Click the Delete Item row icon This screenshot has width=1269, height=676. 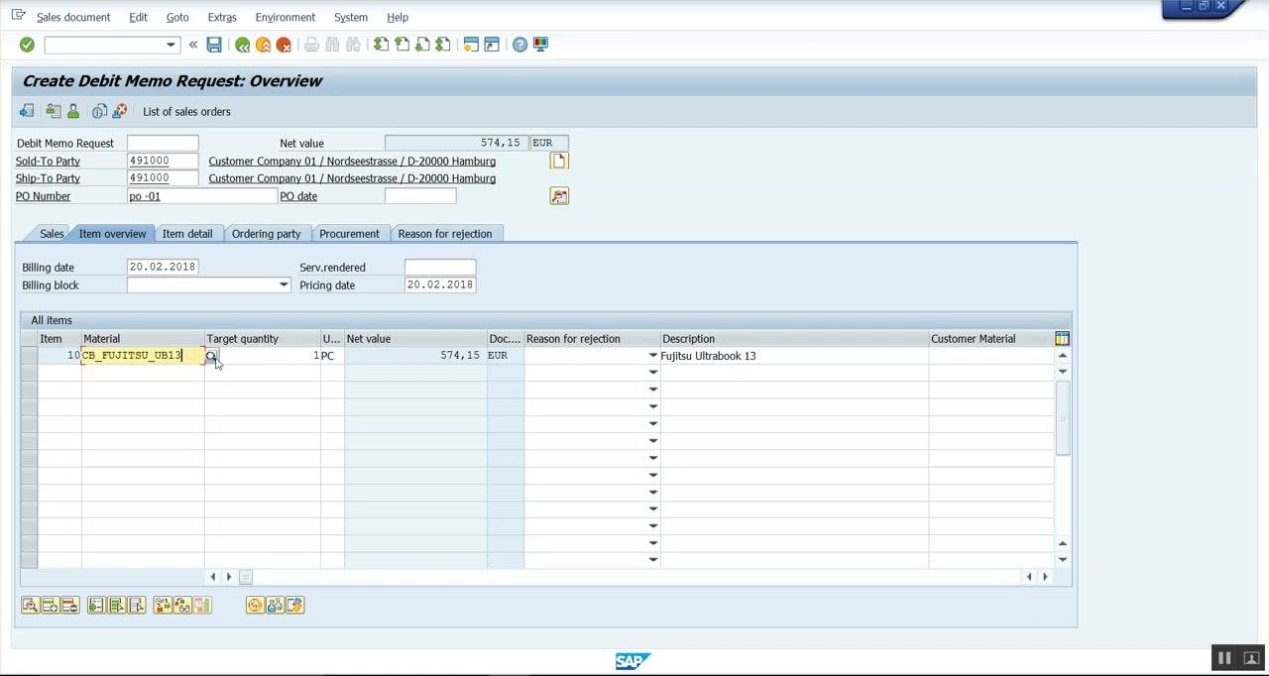(69, 606)
